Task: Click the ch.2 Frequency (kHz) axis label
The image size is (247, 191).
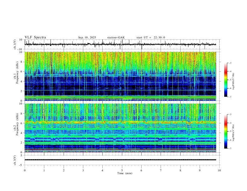Action: 16,124
